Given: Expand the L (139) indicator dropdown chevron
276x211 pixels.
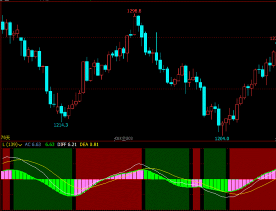Looking at the screenshot, I should [20, 145].
